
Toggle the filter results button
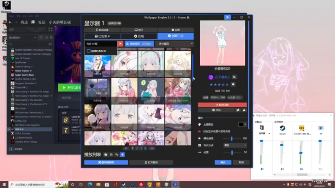click(139, 43)
